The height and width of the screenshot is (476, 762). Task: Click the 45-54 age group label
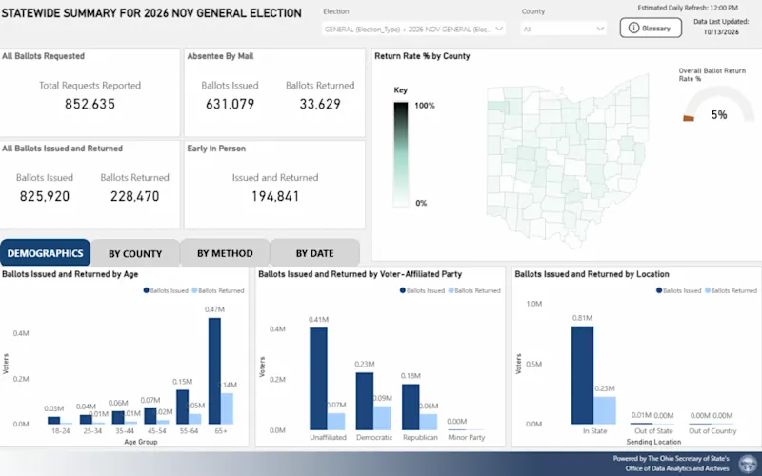point(156,431)
